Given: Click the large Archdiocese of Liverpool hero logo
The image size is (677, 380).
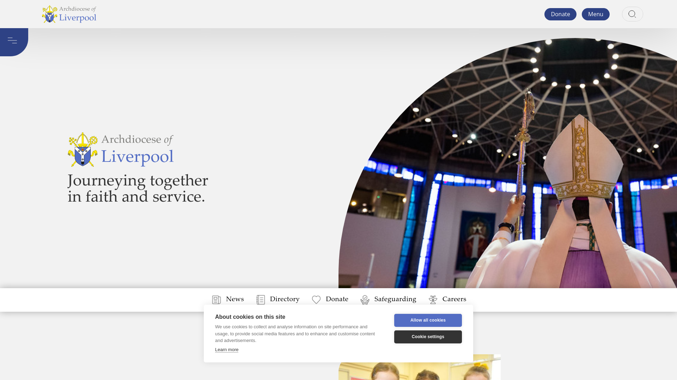Looking at the screenshot, I should [121, 150].
